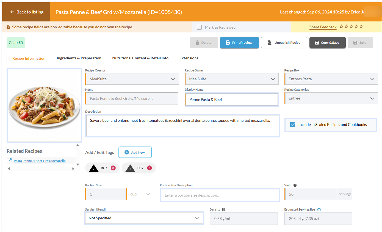Screen dimensions: 382x232
Task: Switch to the Recipe Information tab
Action: [x=29, y=58]
